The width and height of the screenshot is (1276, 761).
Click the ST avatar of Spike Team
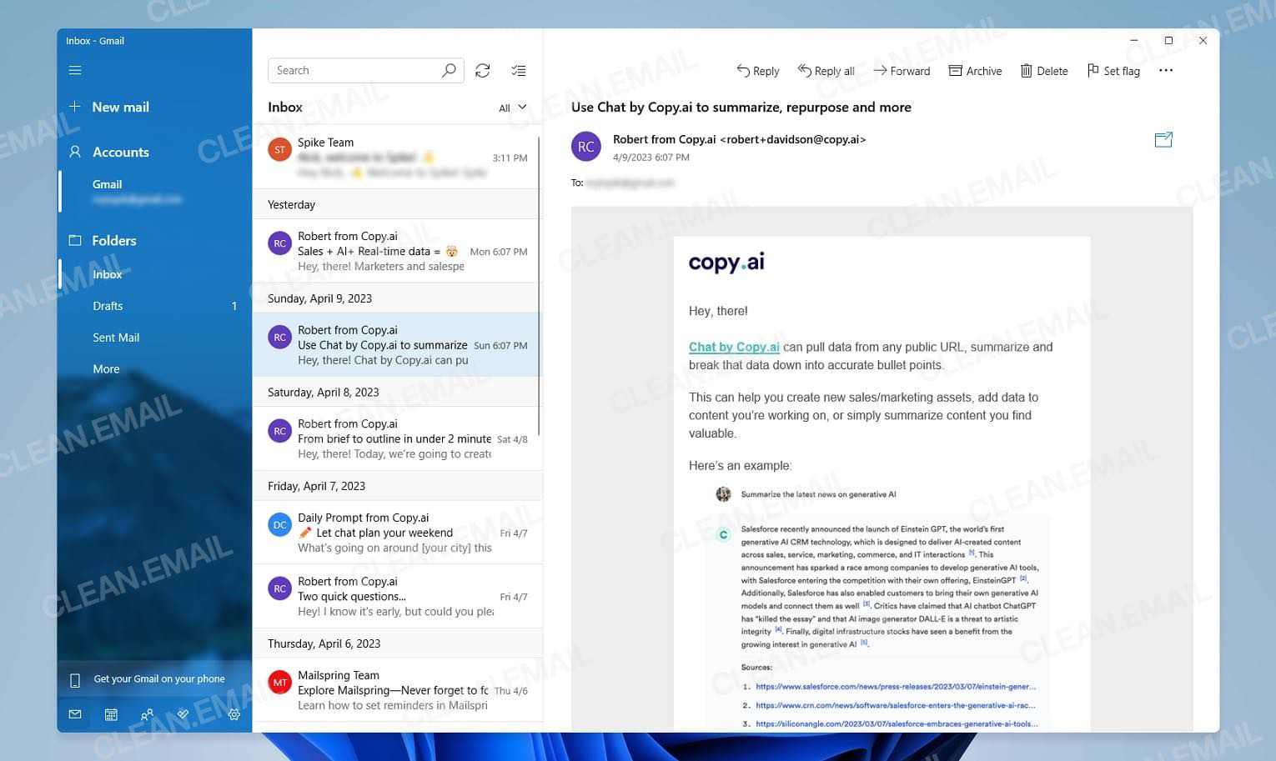click(279, 150)
